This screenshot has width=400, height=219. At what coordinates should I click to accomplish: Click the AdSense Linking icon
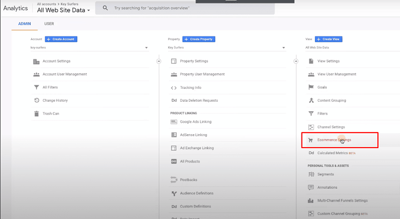click(173, 135)
